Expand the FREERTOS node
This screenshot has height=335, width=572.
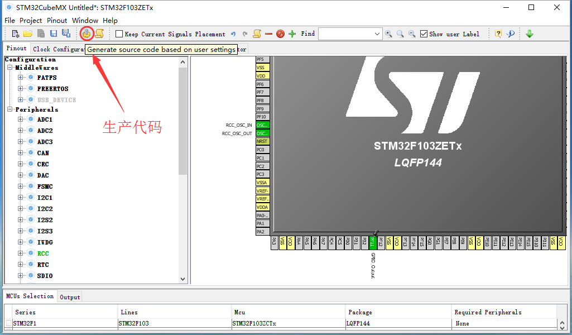[21, 89]
